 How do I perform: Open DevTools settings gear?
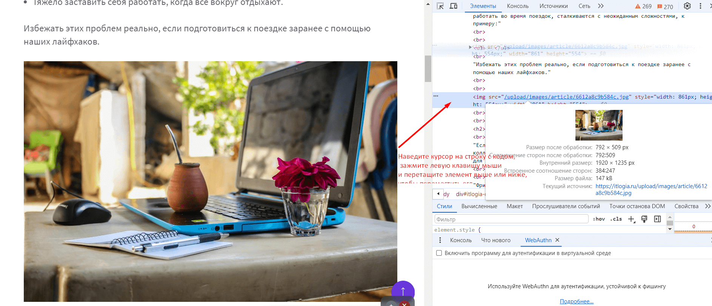click(687, 6)
